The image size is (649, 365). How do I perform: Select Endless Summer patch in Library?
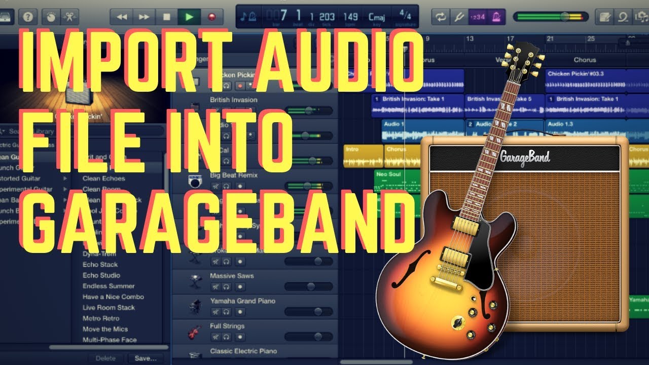(x=109, y=286)
